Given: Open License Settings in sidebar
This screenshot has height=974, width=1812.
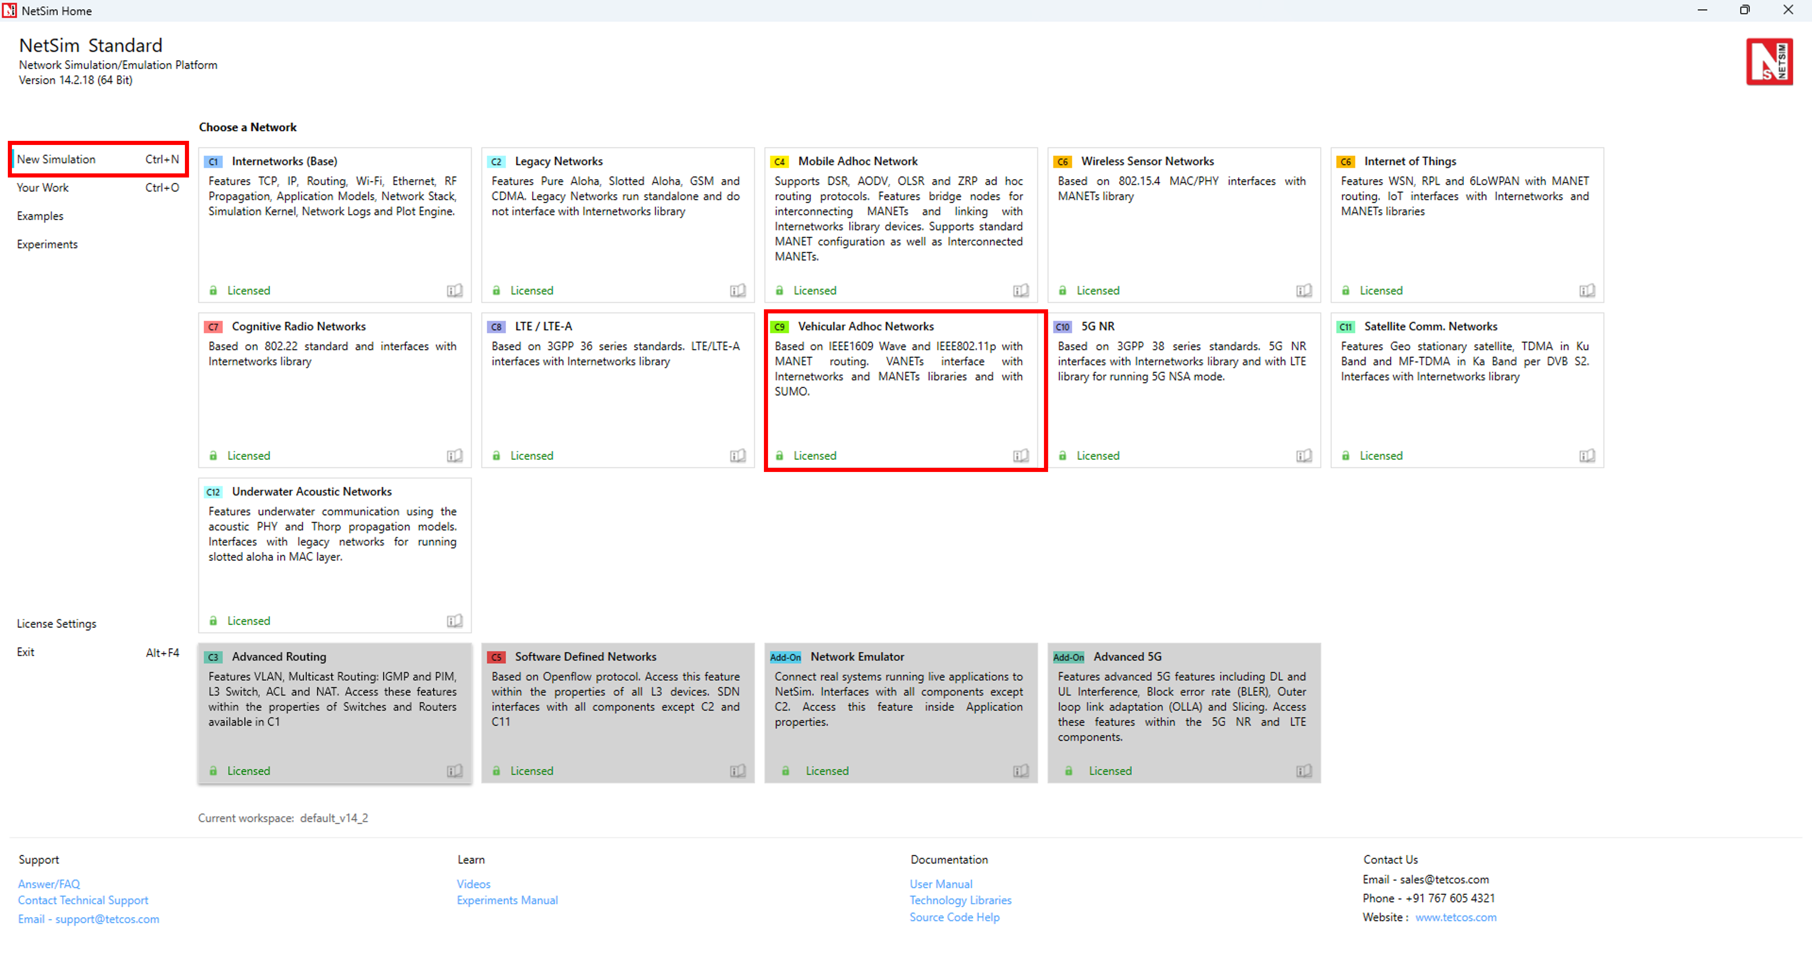Looking at the screenshot, I should (56, 624).
